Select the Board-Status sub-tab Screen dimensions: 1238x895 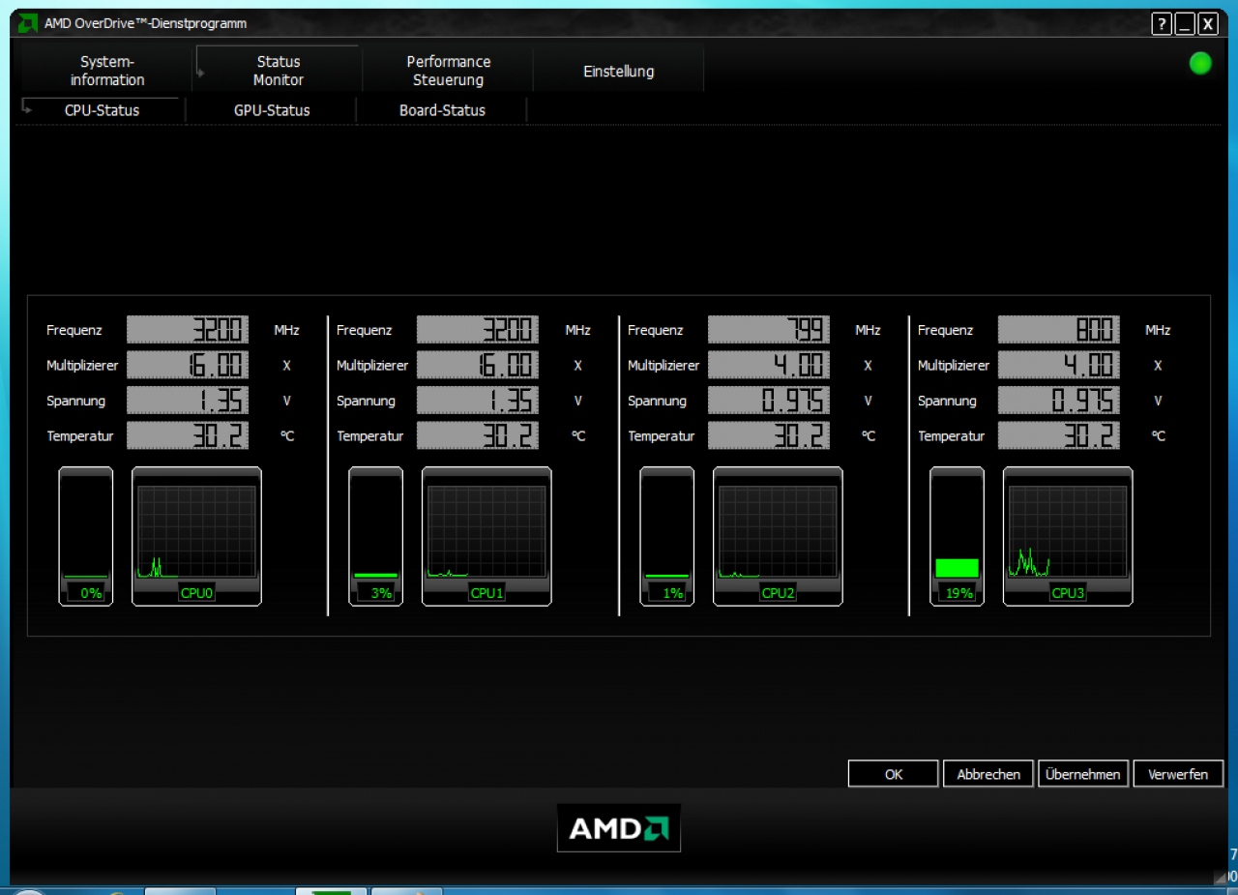[442, 110]
